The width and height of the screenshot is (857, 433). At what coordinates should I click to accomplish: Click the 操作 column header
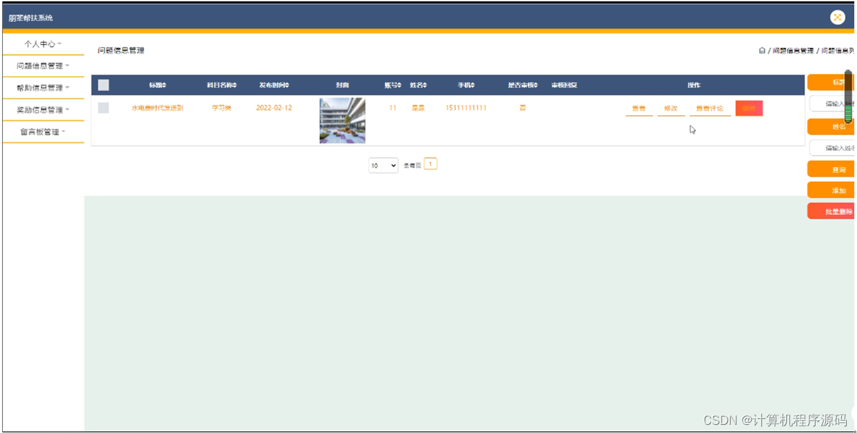(x=693, y=85)
